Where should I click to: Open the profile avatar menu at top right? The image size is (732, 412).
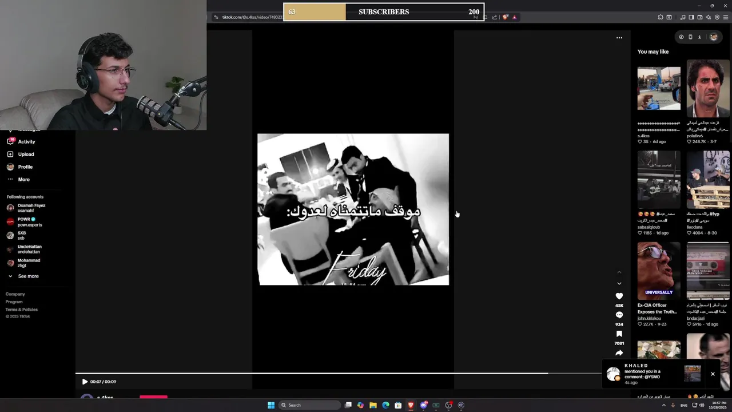[713, 37]
